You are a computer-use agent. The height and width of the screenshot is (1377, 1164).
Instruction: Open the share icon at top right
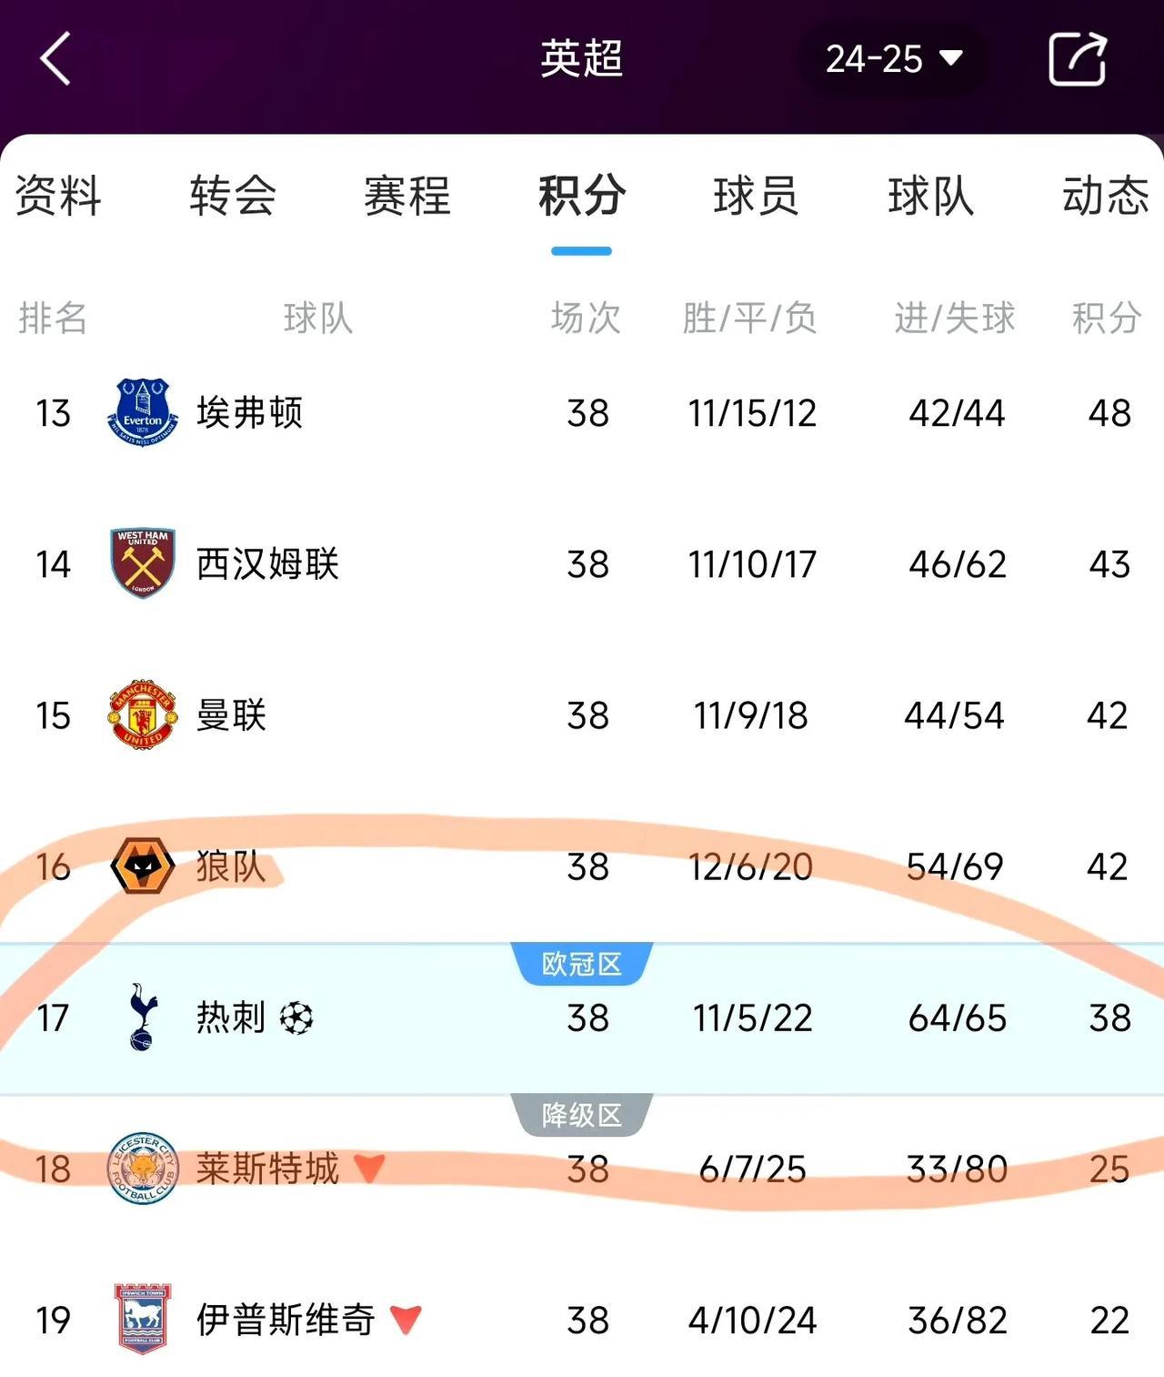tap(1078, 58)
